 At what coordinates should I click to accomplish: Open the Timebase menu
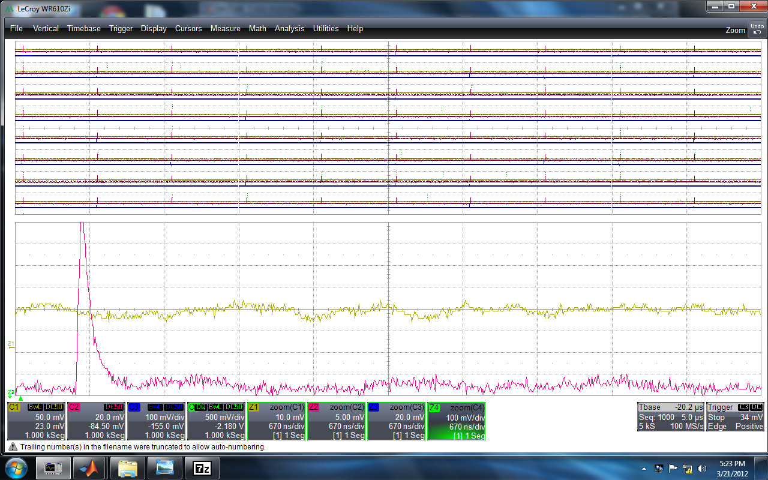[84, 29]
